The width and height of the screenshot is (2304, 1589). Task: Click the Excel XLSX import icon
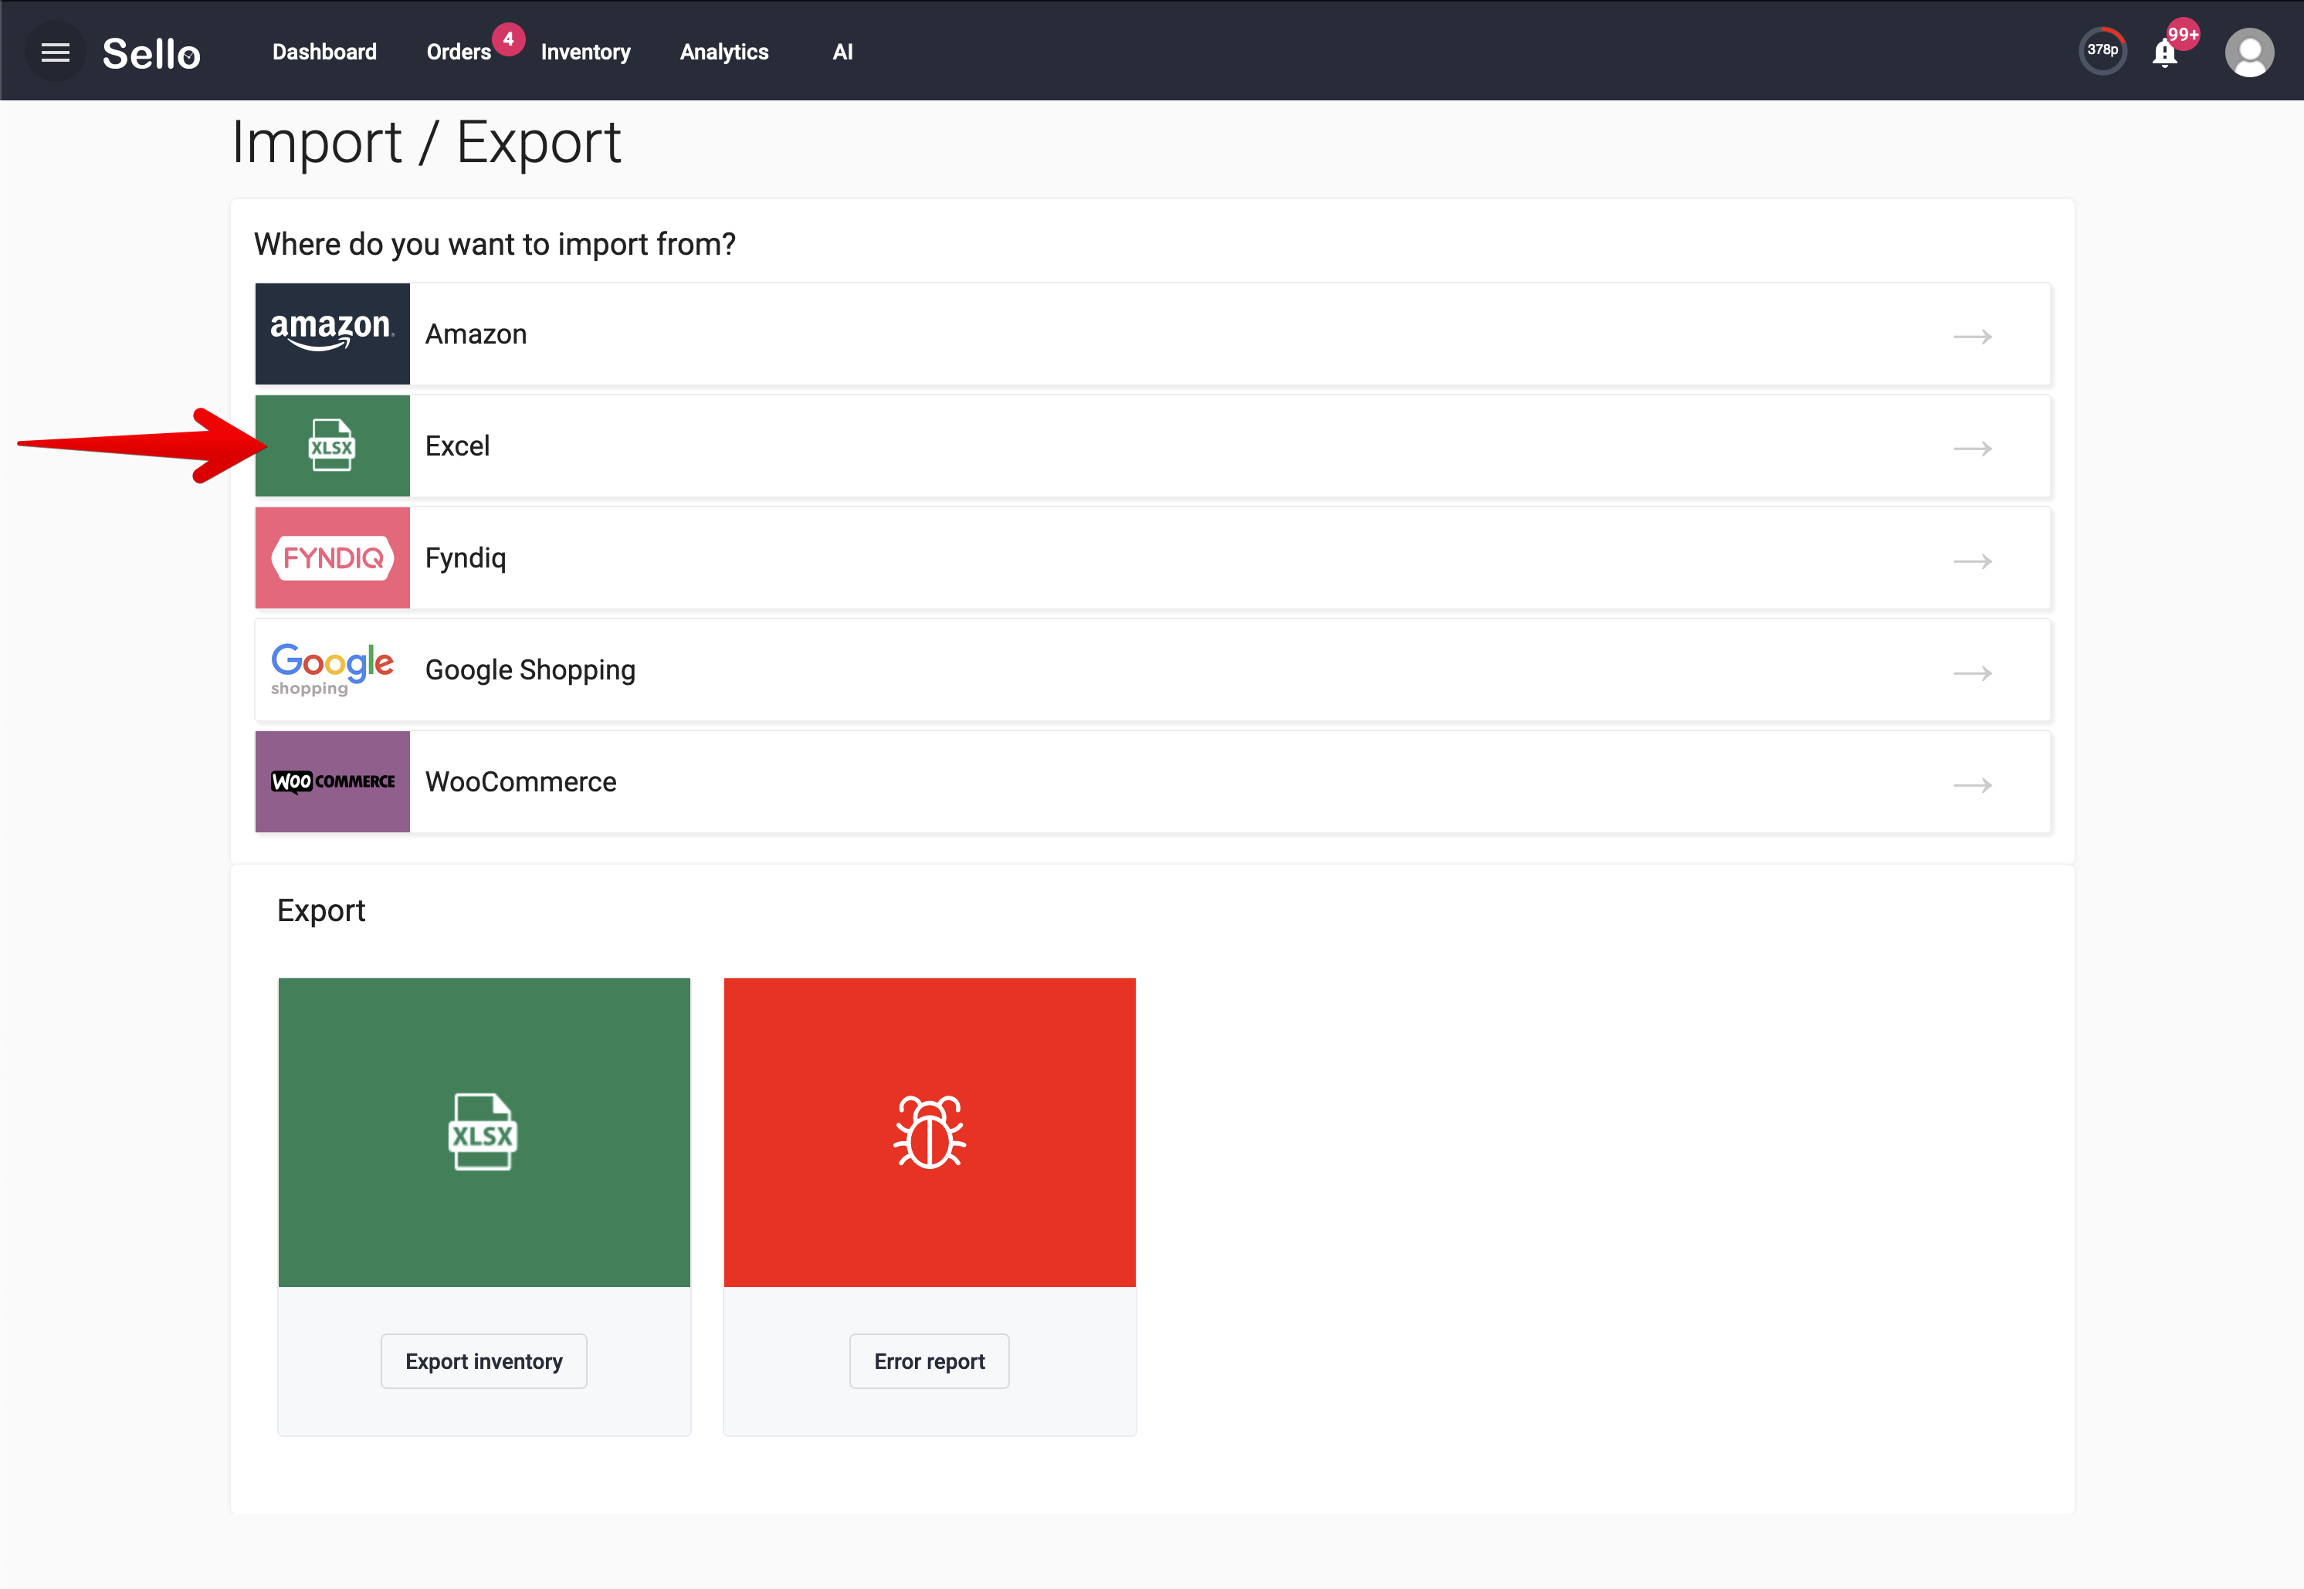[x=333, y=446]
